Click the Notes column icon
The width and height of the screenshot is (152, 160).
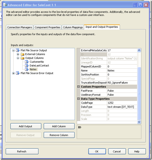pos(27,69)
